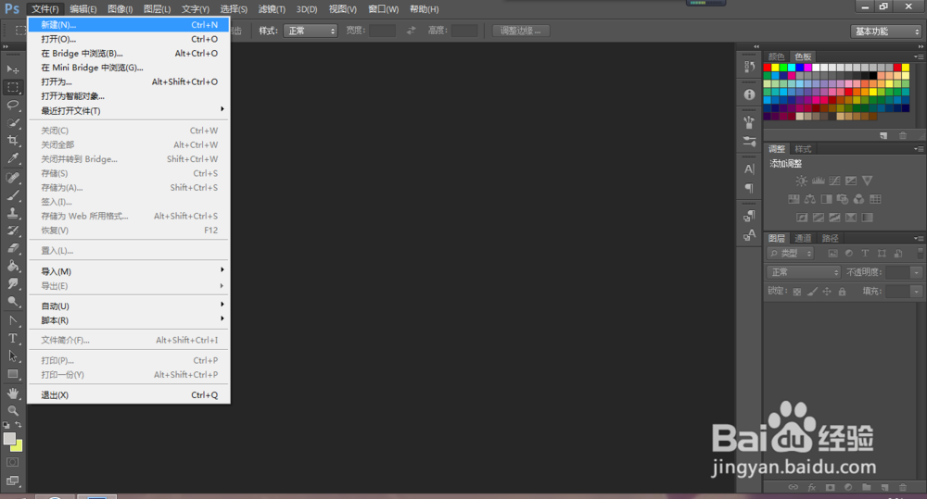Select the History Brush tool
Screen dimensions: 927x499
tap(12, 231)
